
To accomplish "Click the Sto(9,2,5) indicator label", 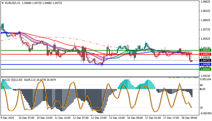I will click(30, 80).
